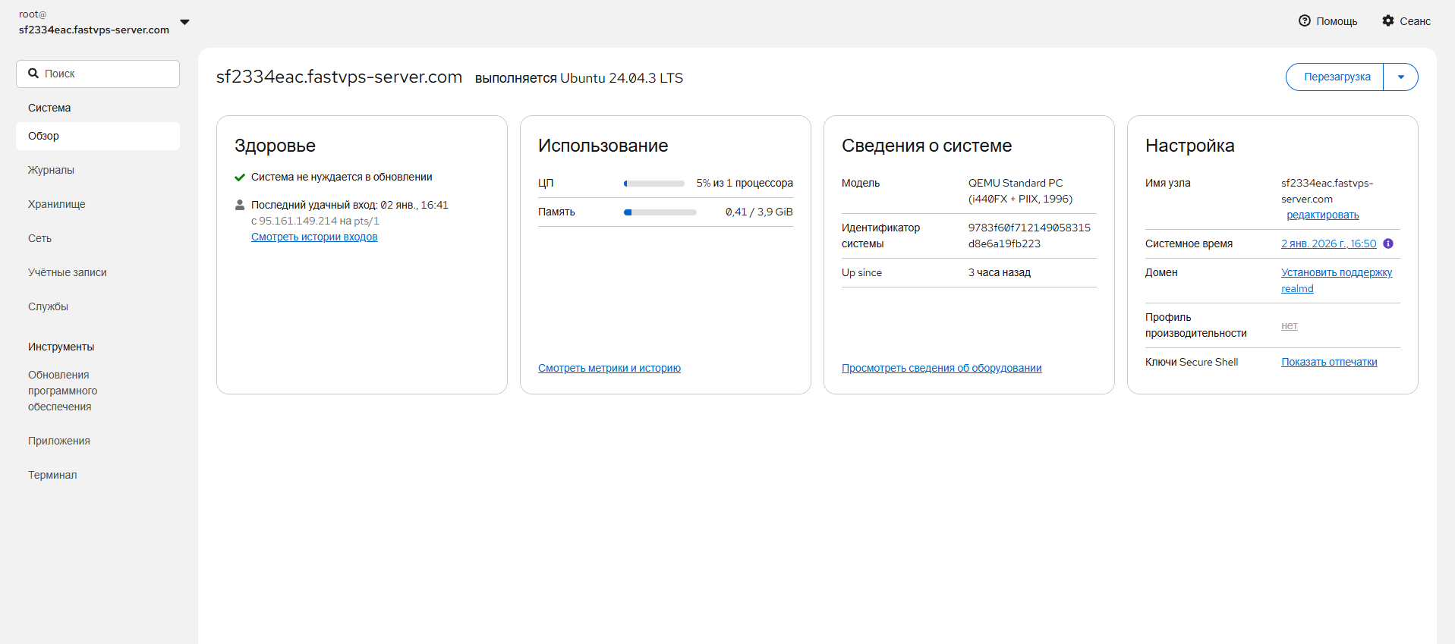Open Хранилище section
Screen dimensions: 1455x644
[98, 204]
